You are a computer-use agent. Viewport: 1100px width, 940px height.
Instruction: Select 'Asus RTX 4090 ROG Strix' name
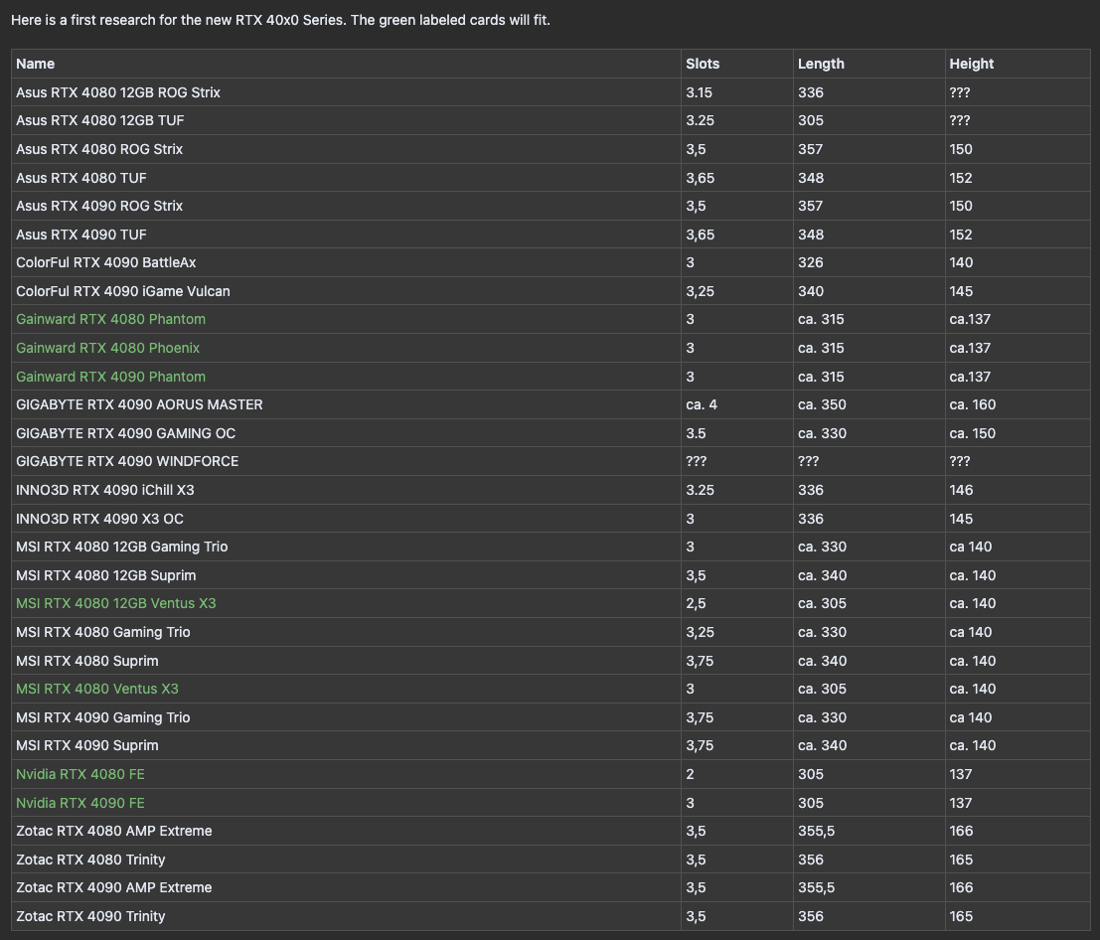point(99,207)
